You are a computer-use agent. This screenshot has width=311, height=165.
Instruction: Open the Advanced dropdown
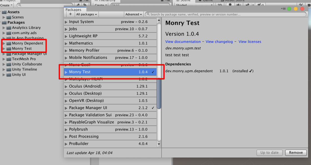click(x=134, y=14)
